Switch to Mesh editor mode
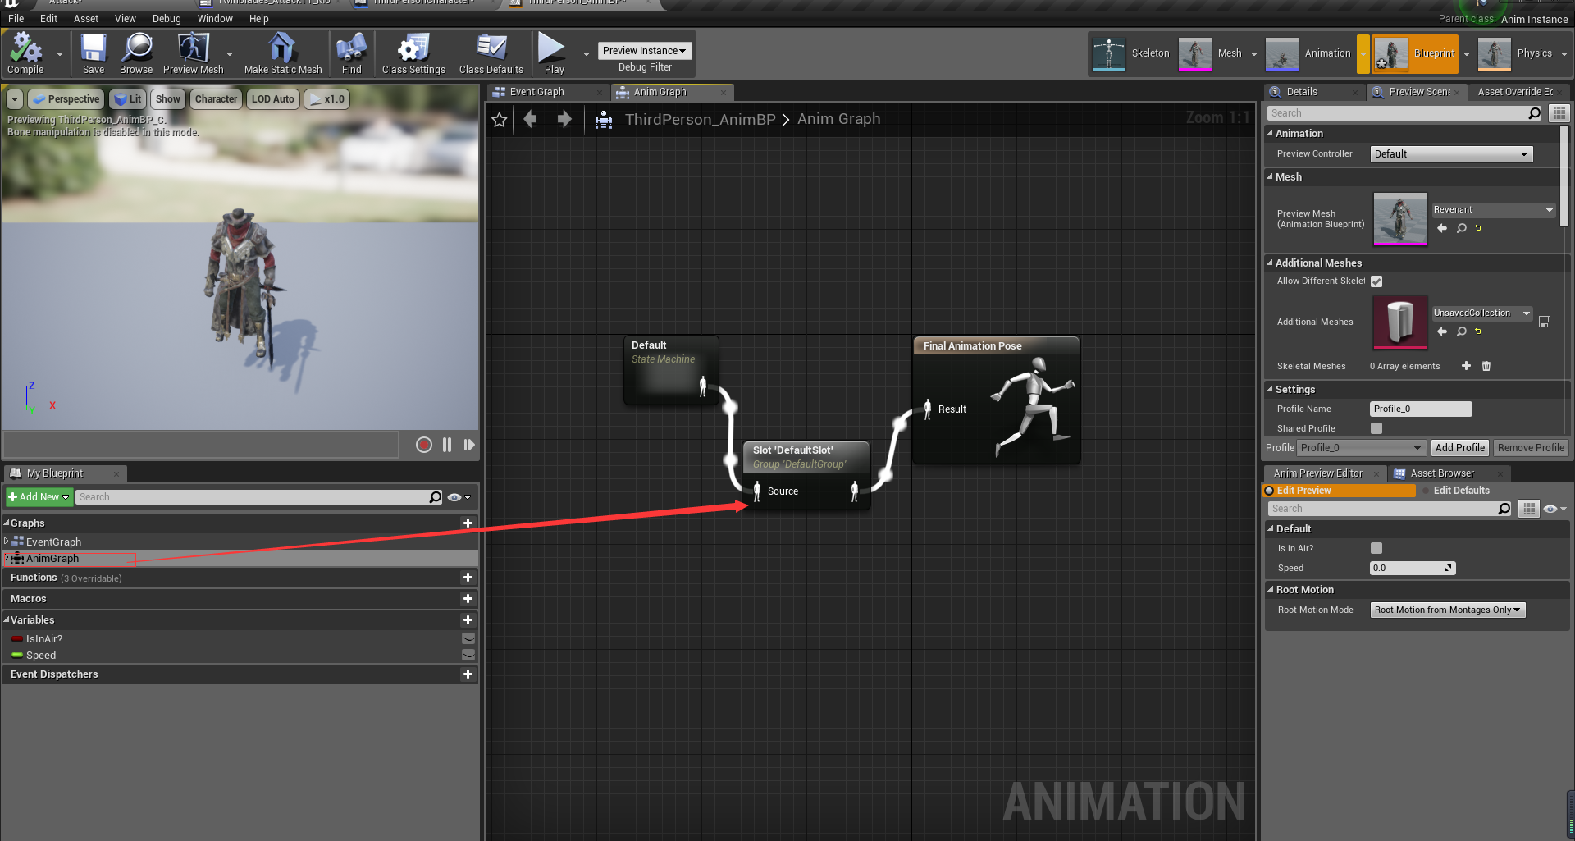The width and height of the screenshot is (1575, 841). 1211,53
